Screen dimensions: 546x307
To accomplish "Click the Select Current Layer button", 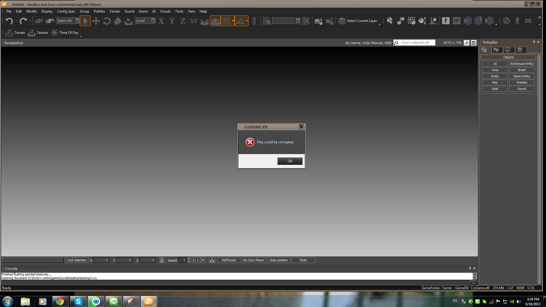I will [x=358, y=21].
